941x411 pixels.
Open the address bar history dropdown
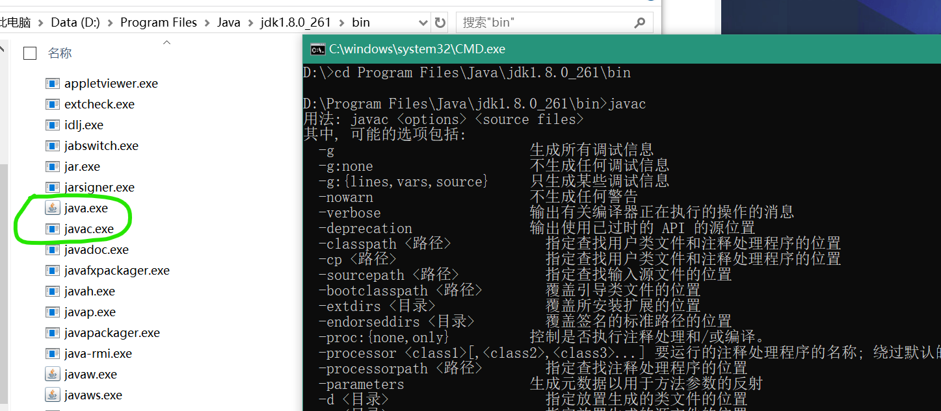pos(423,23)
